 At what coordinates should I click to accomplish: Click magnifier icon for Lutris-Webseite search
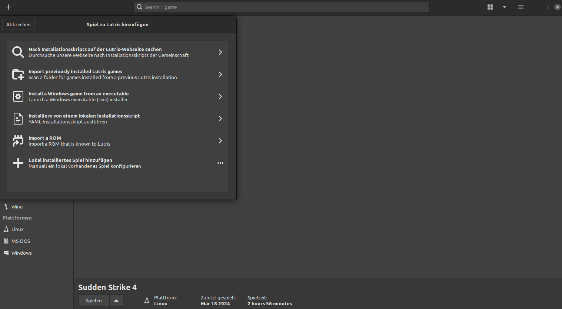click(18, 52)
